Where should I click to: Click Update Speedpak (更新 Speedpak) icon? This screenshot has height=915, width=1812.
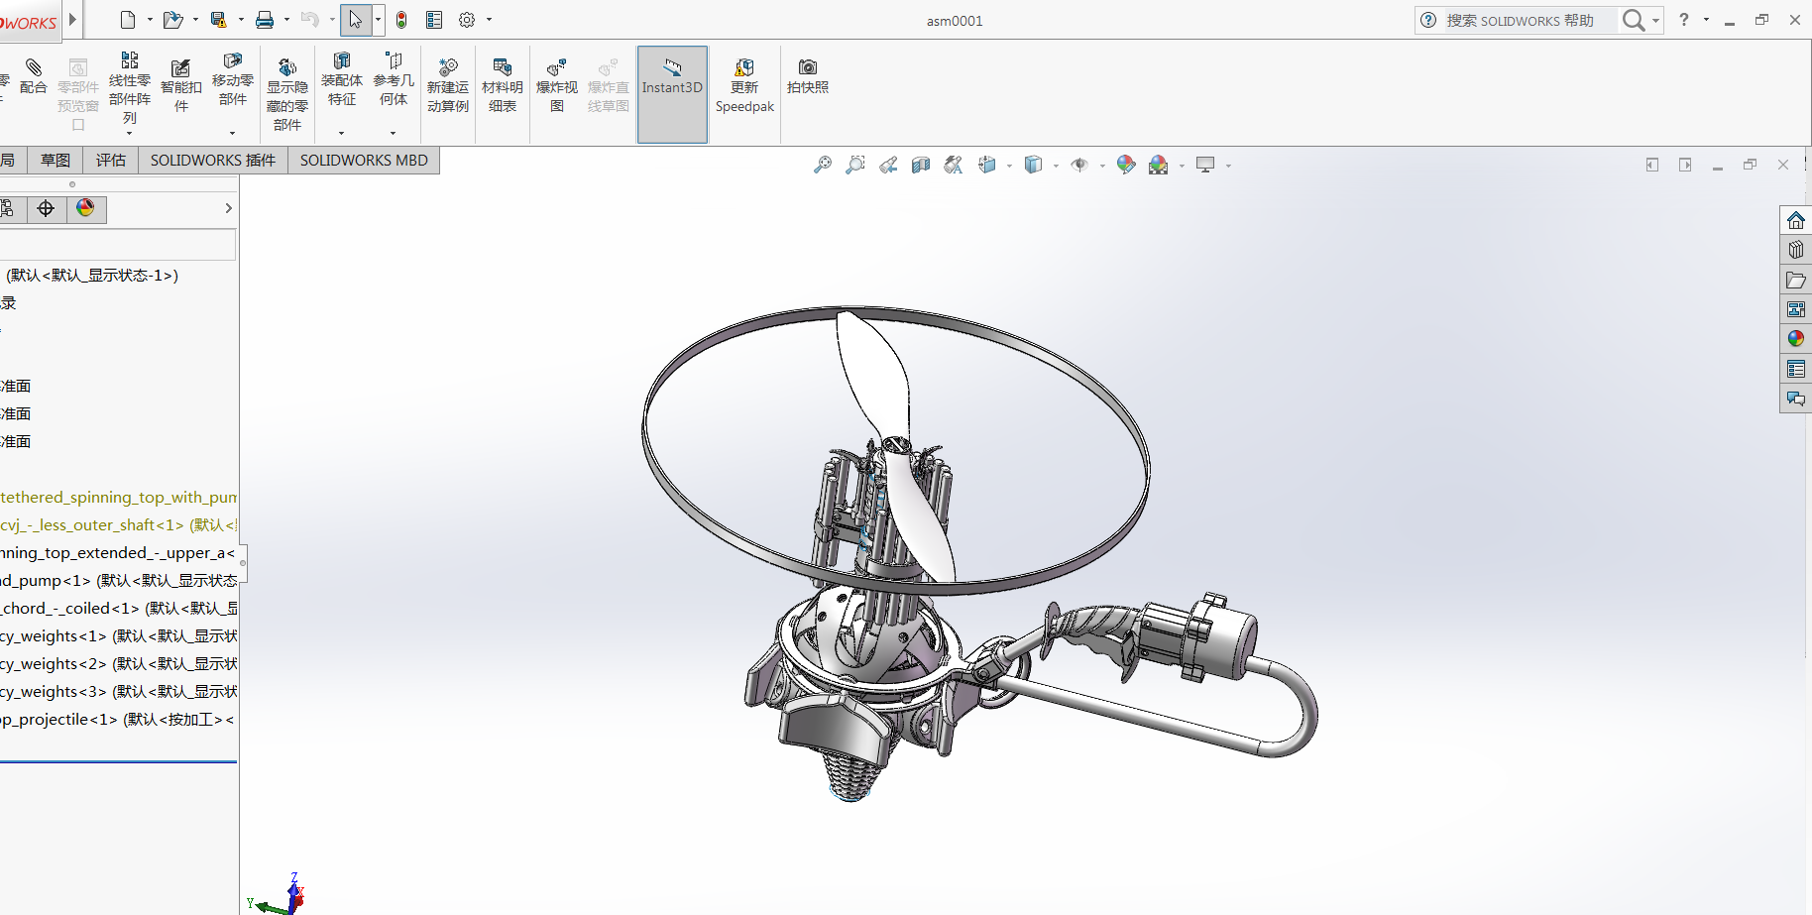[x=744, y=85]
